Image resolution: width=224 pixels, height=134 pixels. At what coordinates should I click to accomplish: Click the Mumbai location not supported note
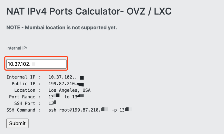(62, 28)
